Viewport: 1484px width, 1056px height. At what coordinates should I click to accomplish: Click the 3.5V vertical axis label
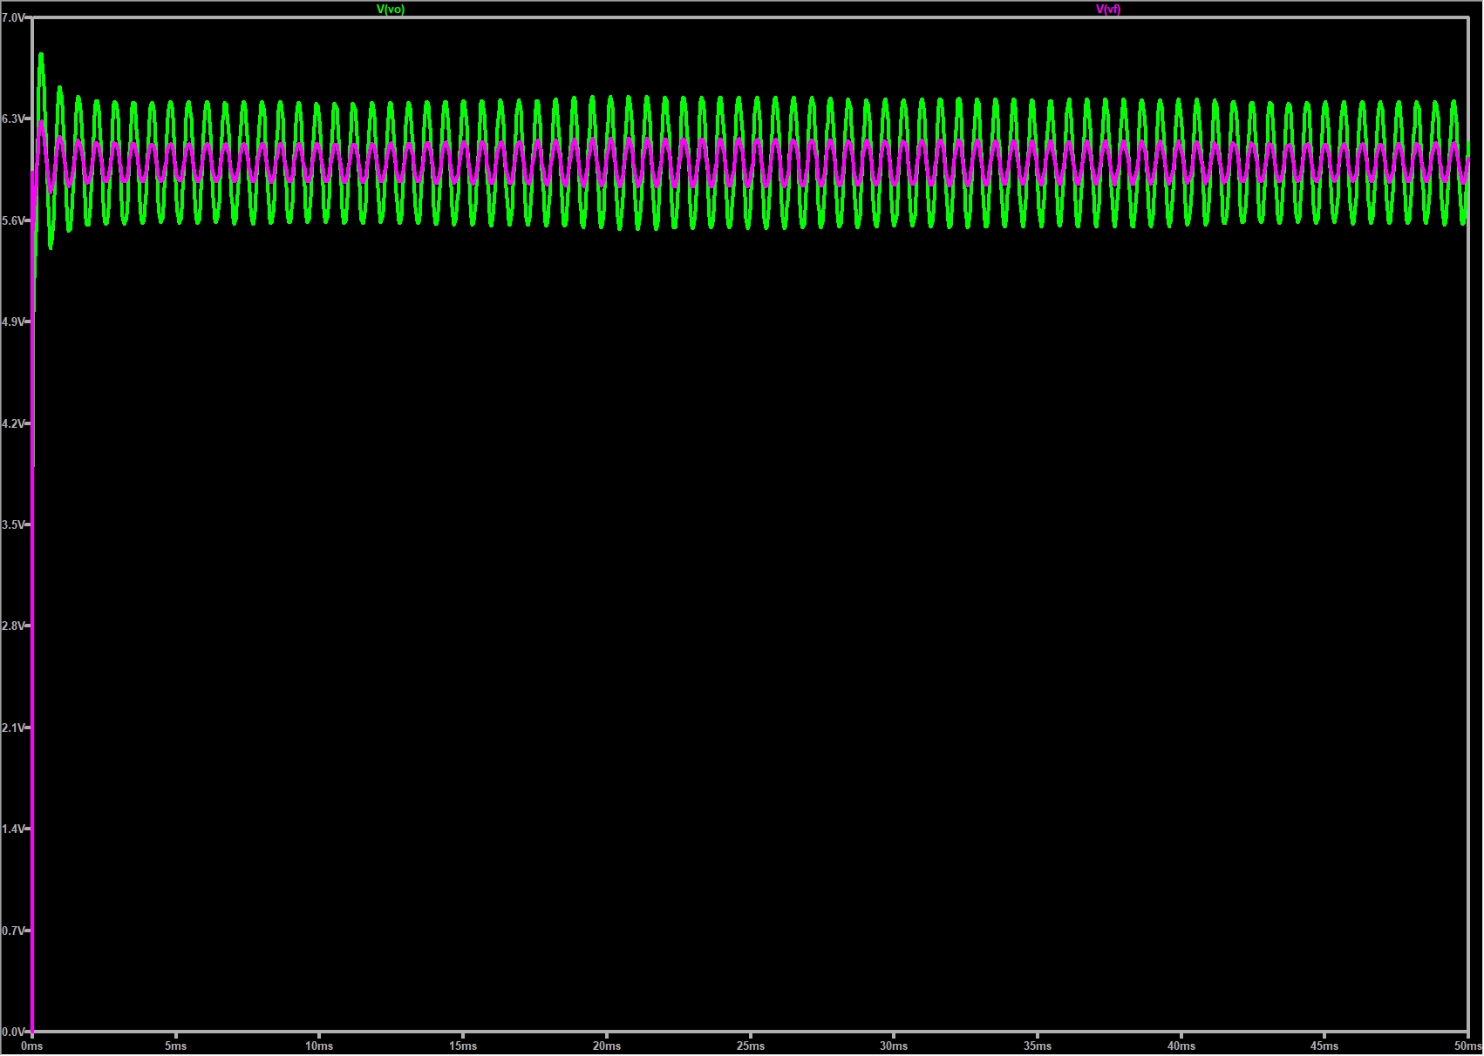[x=13, y=525]
